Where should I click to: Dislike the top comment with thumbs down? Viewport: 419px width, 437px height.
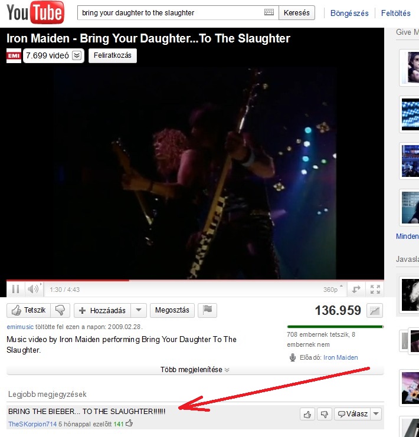(x=325, y=414)
